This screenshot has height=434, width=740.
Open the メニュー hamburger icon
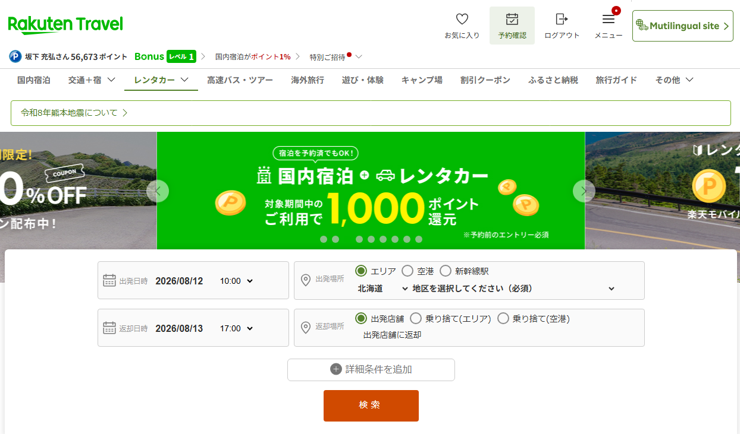tap(609, 19)
